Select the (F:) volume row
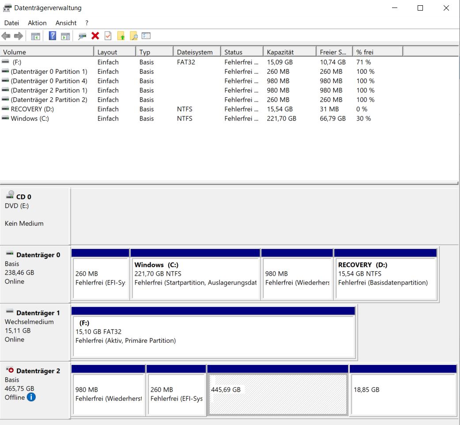This screenshot has width=460, height=425. click(201, 62)
